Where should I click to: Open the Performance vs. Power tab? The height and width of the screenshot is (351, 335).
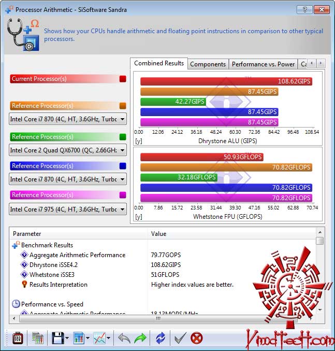click(x=263, y=64)
